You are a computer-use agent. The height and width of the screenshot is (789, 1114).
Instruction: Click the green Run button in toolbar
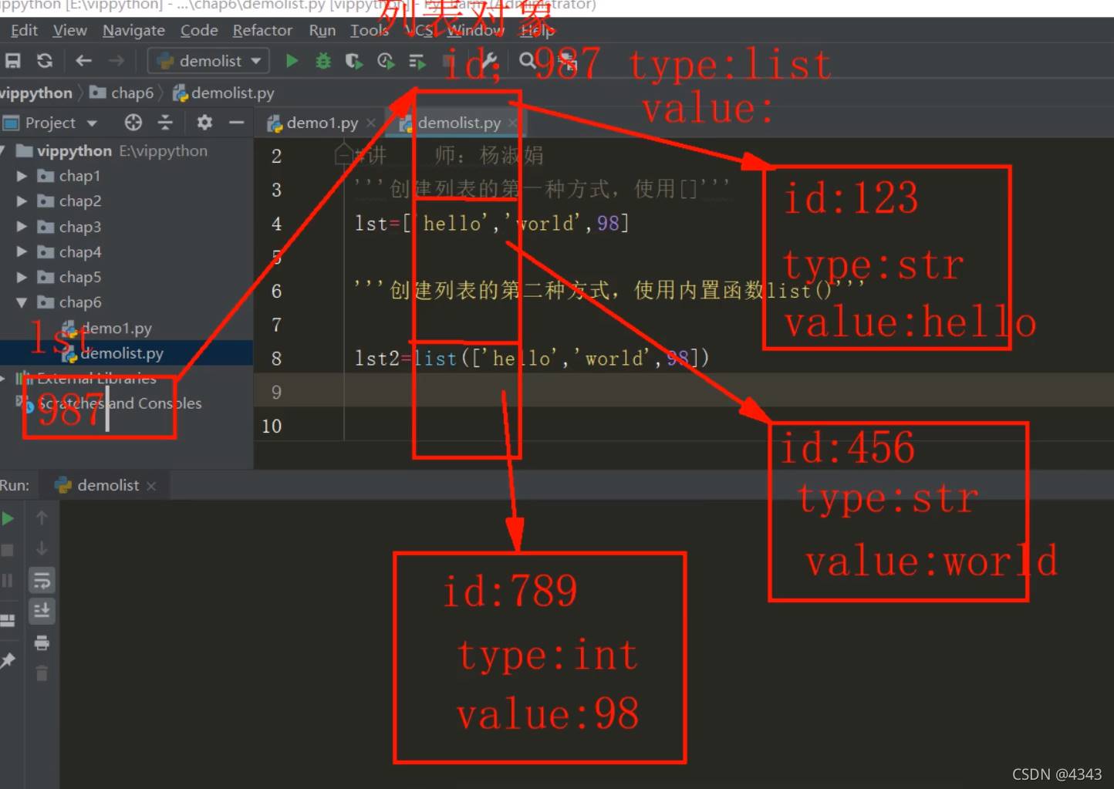click(x=292, y=61)
